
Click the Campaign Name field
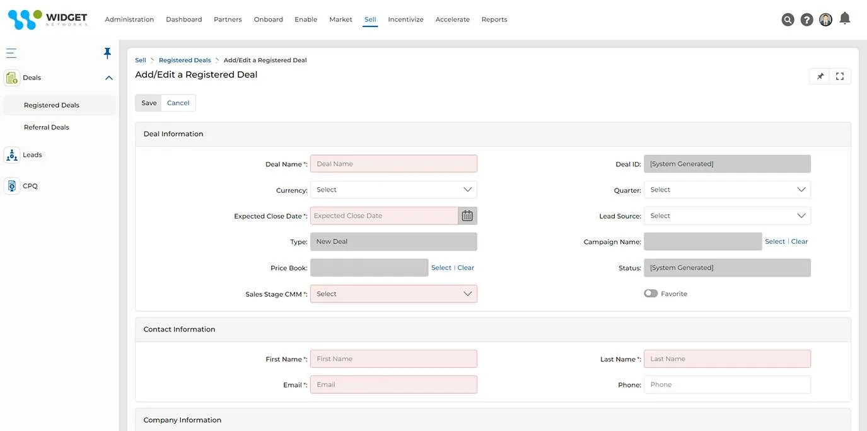click(702, 241)
